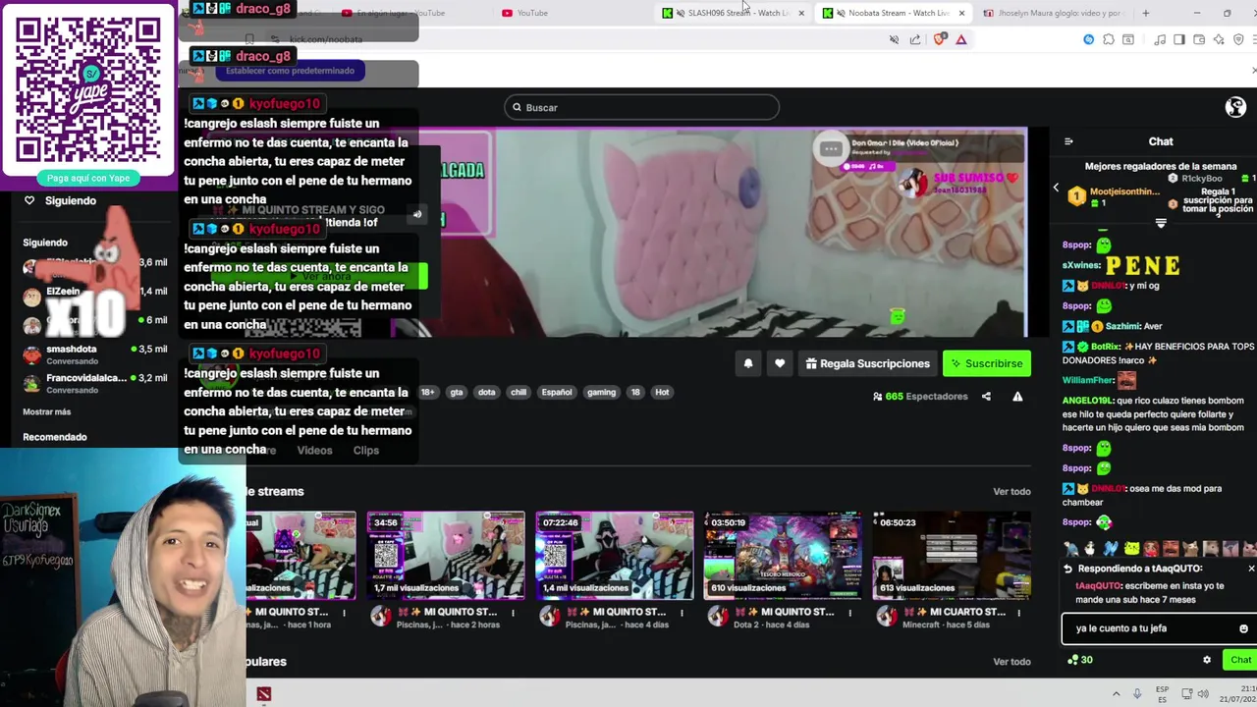Unmute the SLASH096 Stream tab speaker icon
1257x707 pixels.
[681, 13]
